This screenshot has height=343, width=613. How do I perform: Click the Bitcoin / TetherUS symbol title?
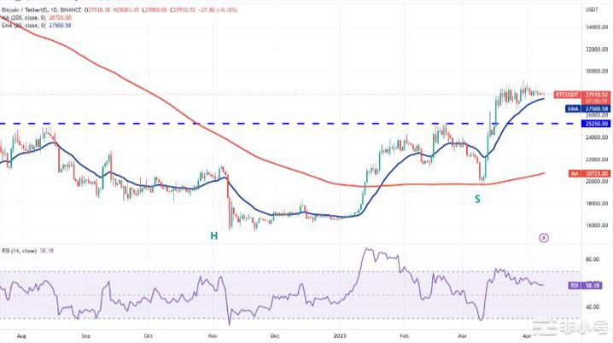pos(26,9)
